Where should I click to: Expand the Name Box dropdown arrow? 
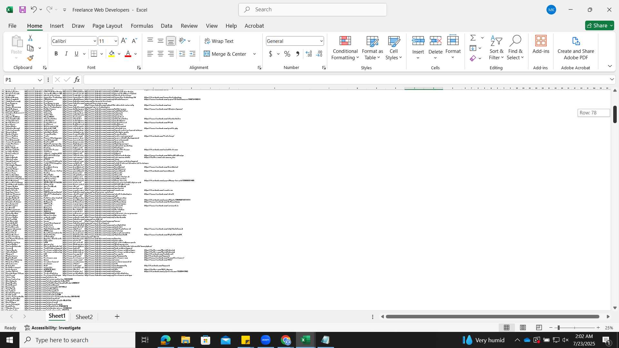tap(40, 80)
